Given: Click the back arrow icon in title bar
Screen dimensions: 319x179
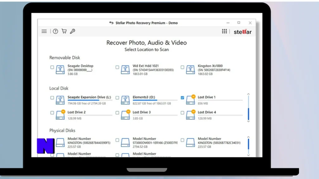Looking at the screenshot, I should (111, 23).
